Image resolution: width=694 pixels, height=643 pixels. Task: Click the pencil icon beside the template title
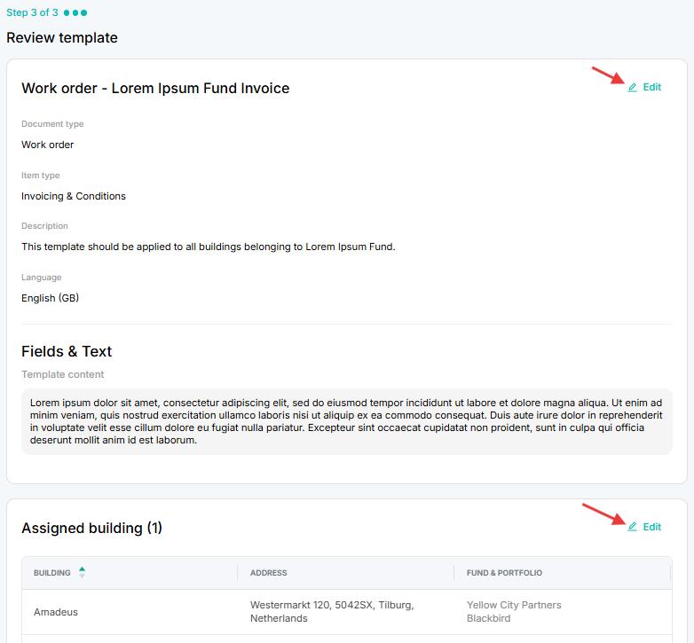coord(633,88)
